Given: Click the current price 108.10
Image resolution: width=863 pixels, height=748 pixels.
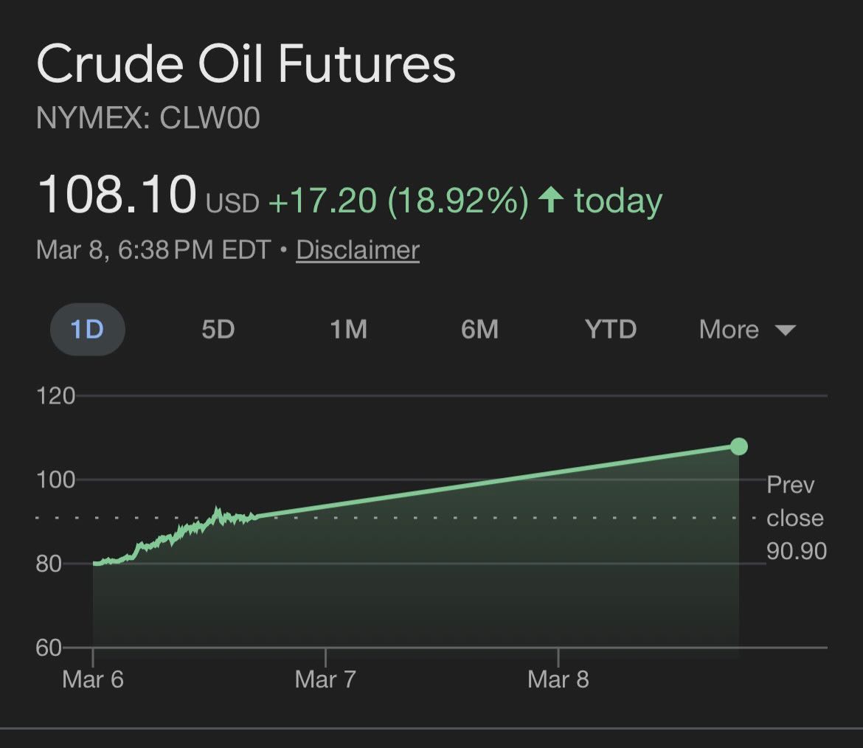Looking at the screenshot, I should pos(117,194).
